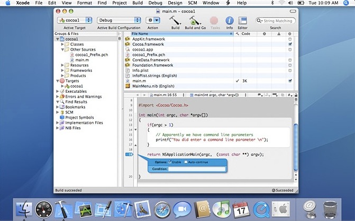Expand the Executables group
The height and width of the screenshot is (221, 355).
click(x=58, y=91)
